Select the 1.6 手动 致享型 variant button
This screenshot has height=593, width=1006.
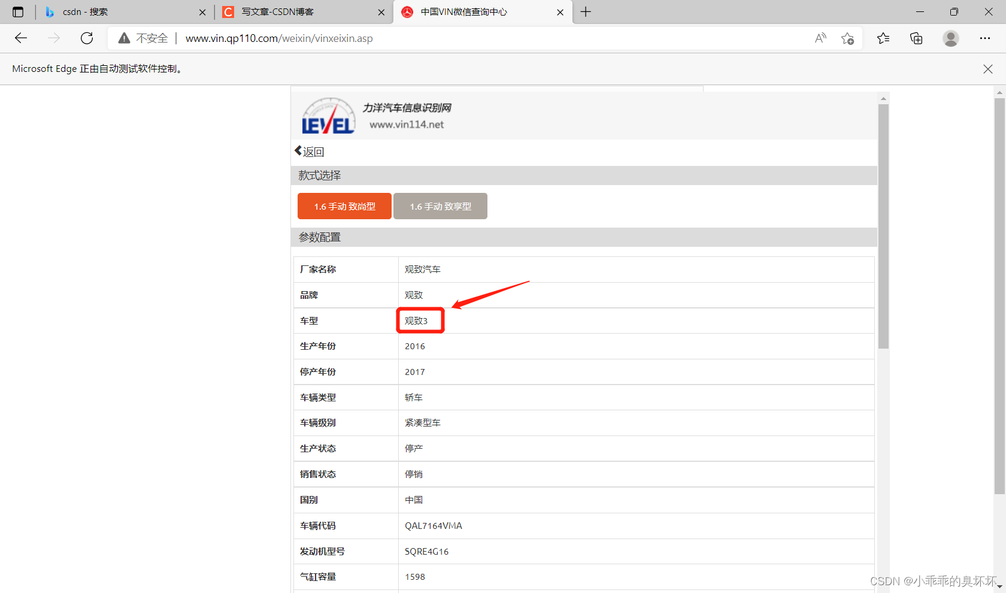[x=440, y=206]
